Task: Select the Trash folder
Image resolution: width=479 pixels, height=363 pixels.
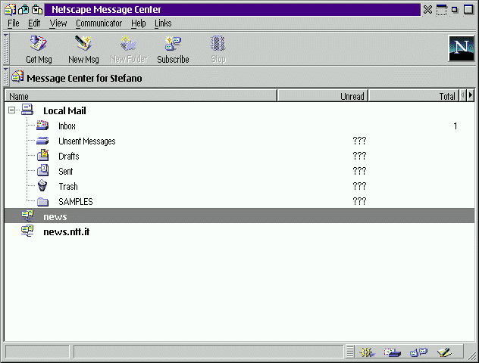Action: [68, 186]
